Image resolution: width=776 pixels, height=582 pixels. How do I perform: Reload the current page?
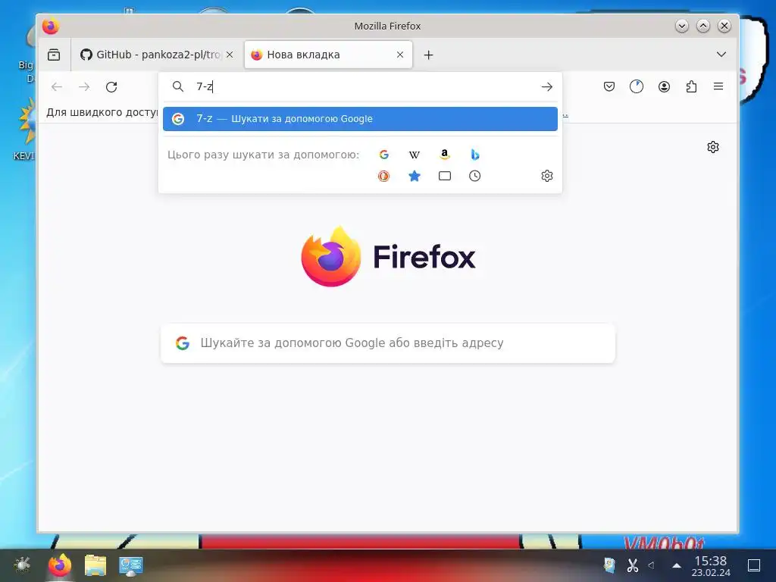tap(111, 87)
